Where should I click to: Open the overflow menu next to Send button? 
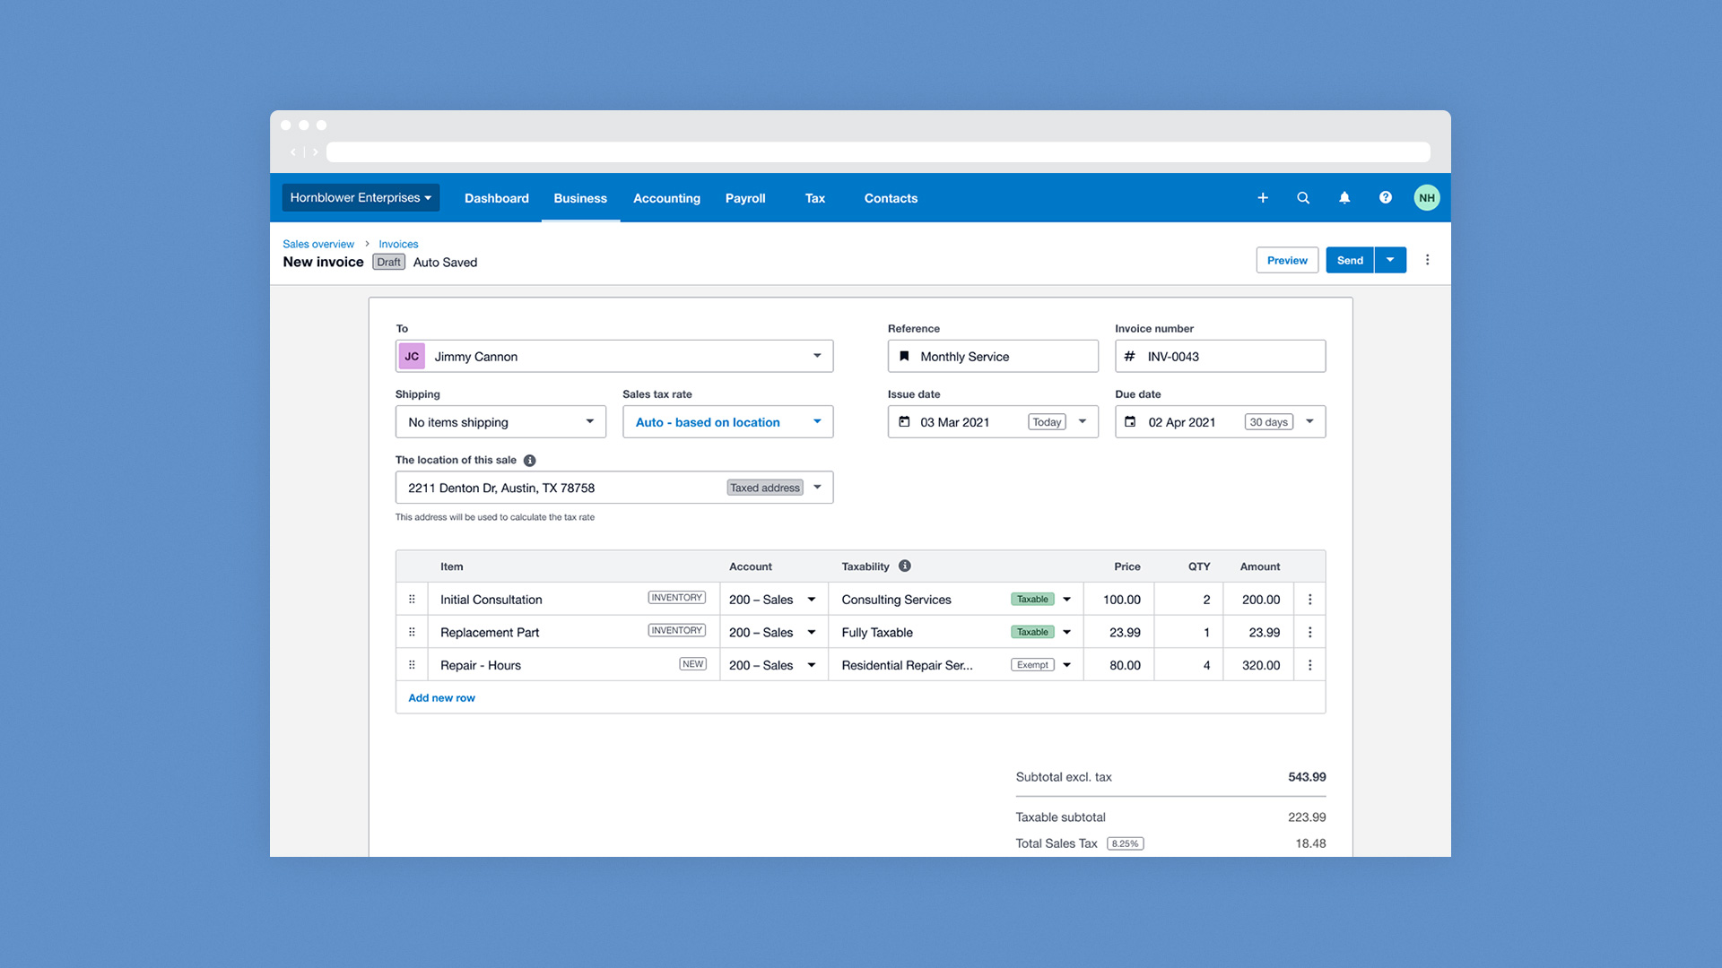[1390, 260]
